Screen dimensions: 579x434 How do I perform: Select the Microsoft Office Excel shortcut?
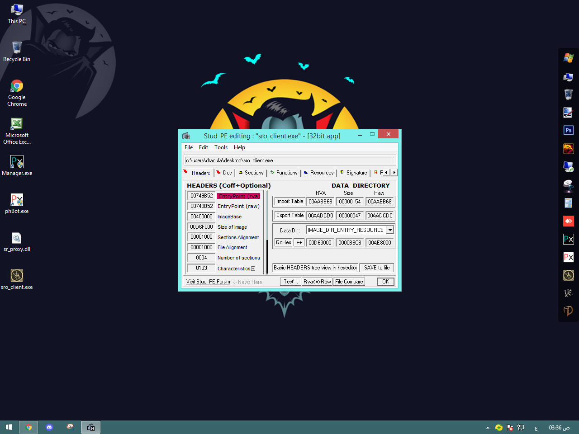tap(17, 131)
